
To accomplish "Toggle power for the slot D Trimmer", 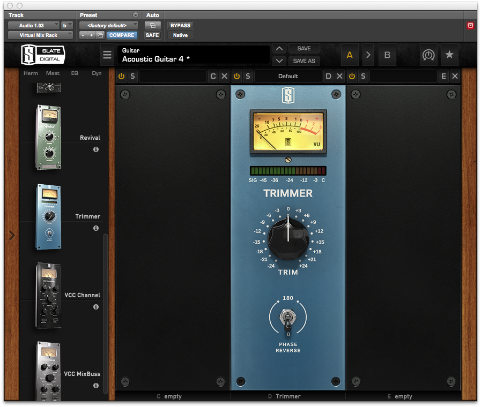I will pyautogui.click(x=236, y=77).
